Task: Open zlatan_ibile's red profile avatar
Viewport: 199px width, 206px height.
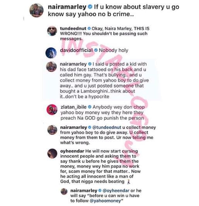Action: [x=52, y=110]
